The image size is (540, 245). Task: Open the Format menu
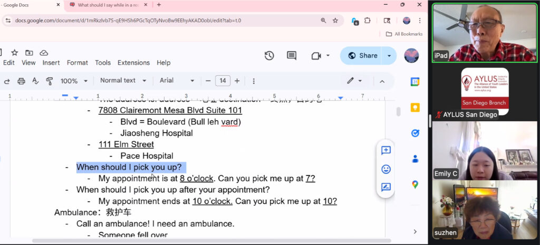tap(78, 63)
